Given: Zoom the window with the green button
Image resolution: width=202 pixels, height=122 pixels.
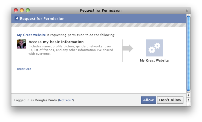Looking at the screenshot, I should coord(28,10).
